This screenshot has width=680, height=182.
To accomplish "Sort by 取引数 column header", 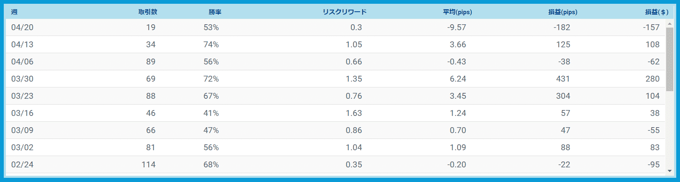I will [148, 12].
